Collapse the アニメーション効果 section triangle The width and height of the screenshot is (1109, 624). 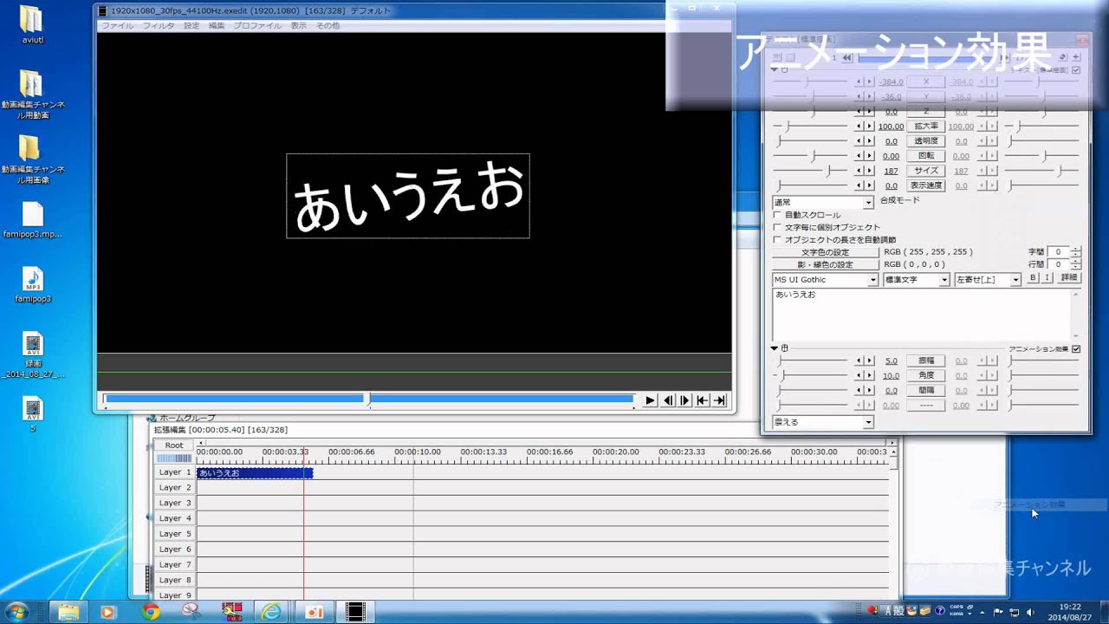(x=775, y=348)
